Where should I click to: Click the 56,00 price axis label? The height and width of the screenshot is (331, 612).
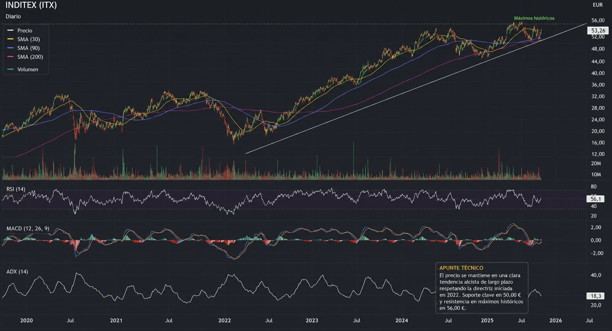(x=598, y=20)
